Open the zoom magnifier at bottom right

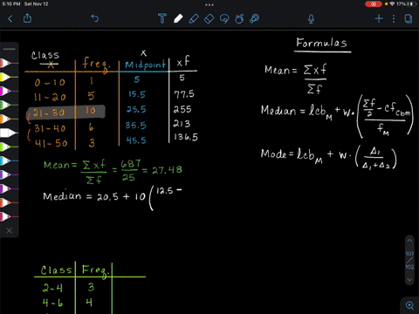[x=409, y=305]
